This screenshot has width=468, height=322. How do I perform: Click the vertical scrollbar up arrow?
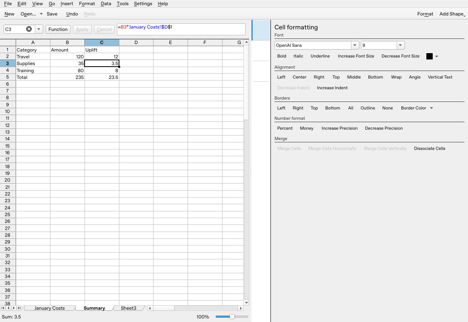pyautogui.click(x=246, y=42)
